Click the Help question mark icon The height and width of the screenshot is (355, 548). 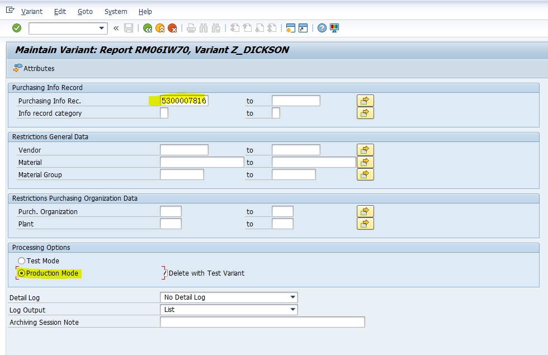(x=321, y=28)
